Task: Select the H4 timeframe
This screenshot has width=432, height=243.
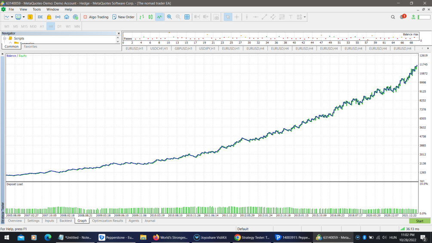Action: click(51, 26)
